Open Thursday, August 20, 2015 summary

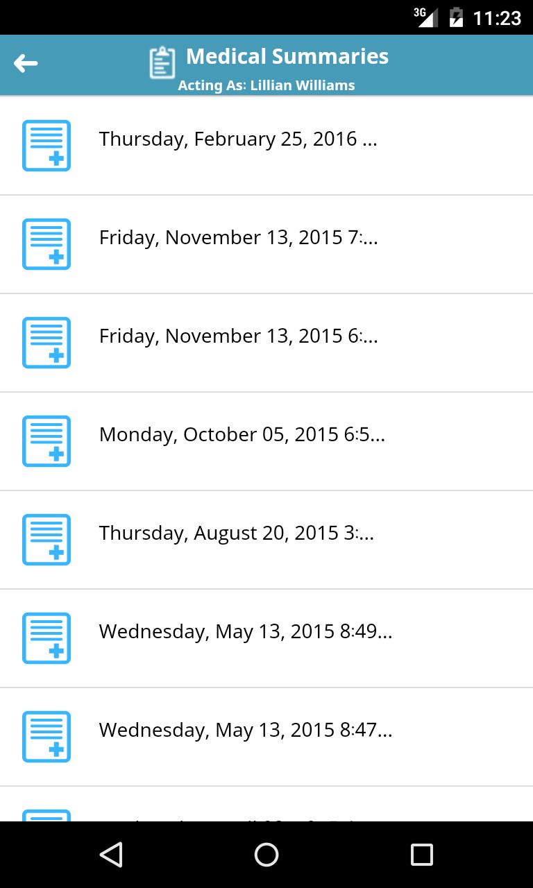click(x=236, y=533)
